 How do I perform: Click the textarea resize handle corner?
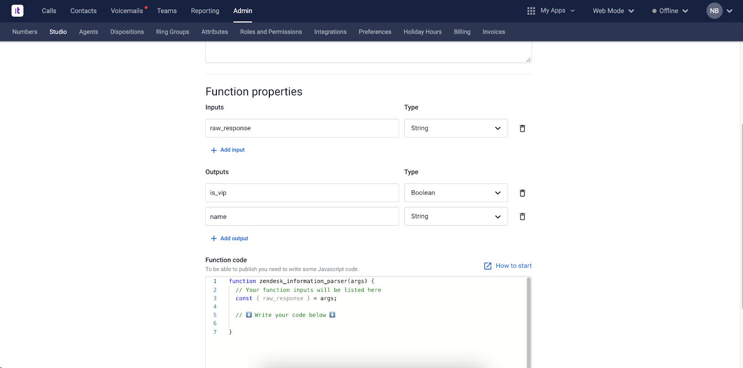click(x=528, y=59)
